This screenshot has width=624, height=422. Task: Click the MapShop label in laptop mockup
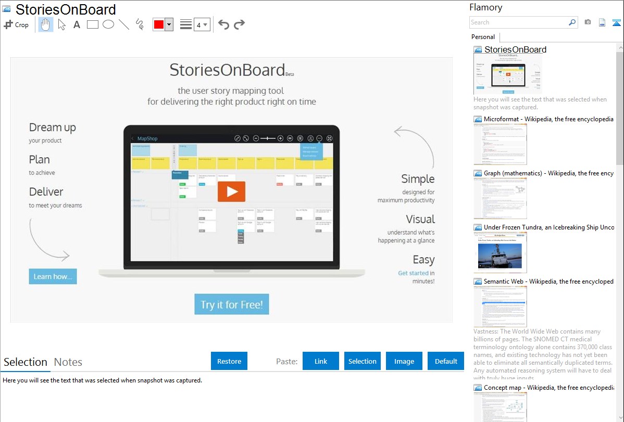[x=147, y=138]
